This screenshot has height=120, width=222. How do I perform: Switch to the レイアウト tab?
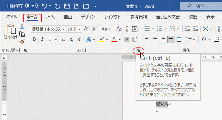(112, 17)
